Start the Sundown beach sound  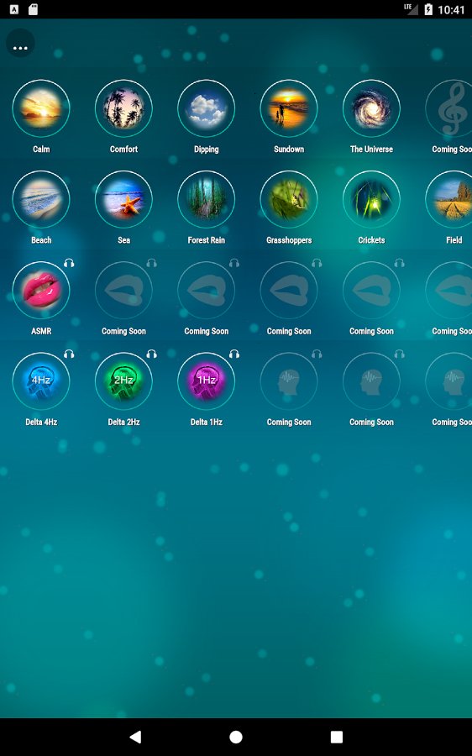[x=289, y=108]
